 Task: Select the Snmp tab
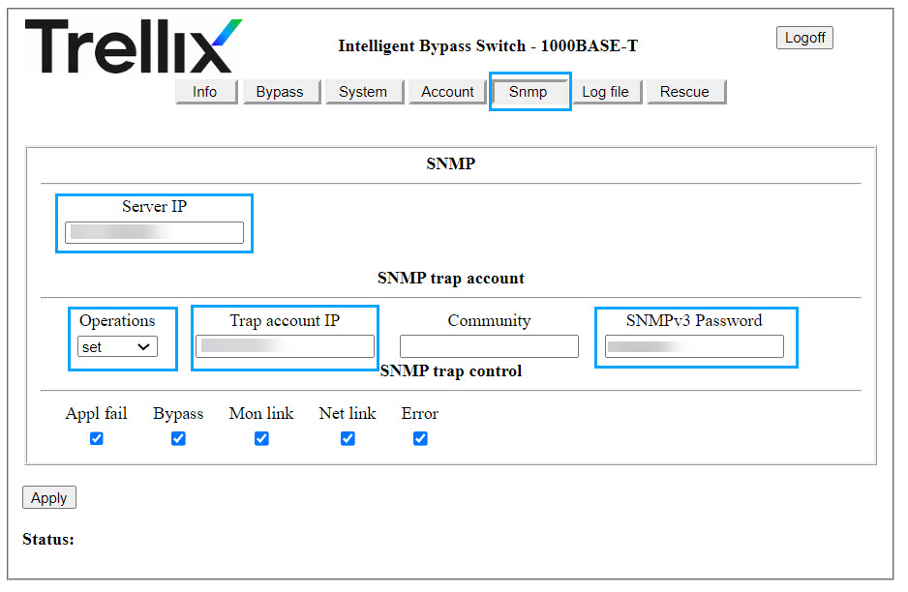(x=530, y=92)
